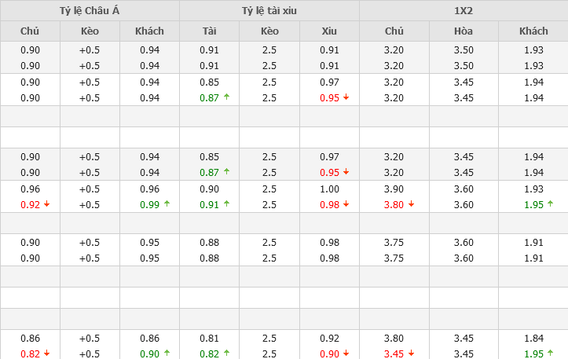Click red down arrow beside 0.90
Screen dimensions: 568x359
(346, 354)
